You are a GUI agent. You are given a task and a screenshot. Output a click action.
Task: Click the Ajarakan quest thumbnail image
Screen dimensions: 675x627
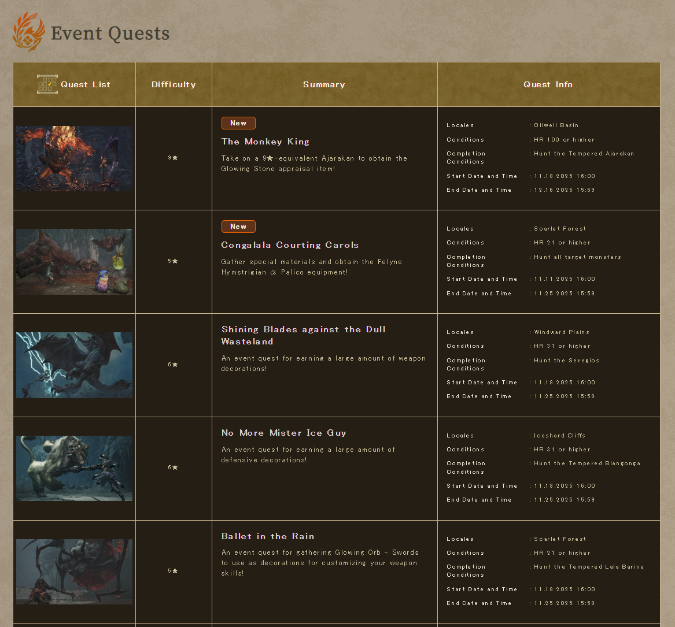(x=74, y=158)
